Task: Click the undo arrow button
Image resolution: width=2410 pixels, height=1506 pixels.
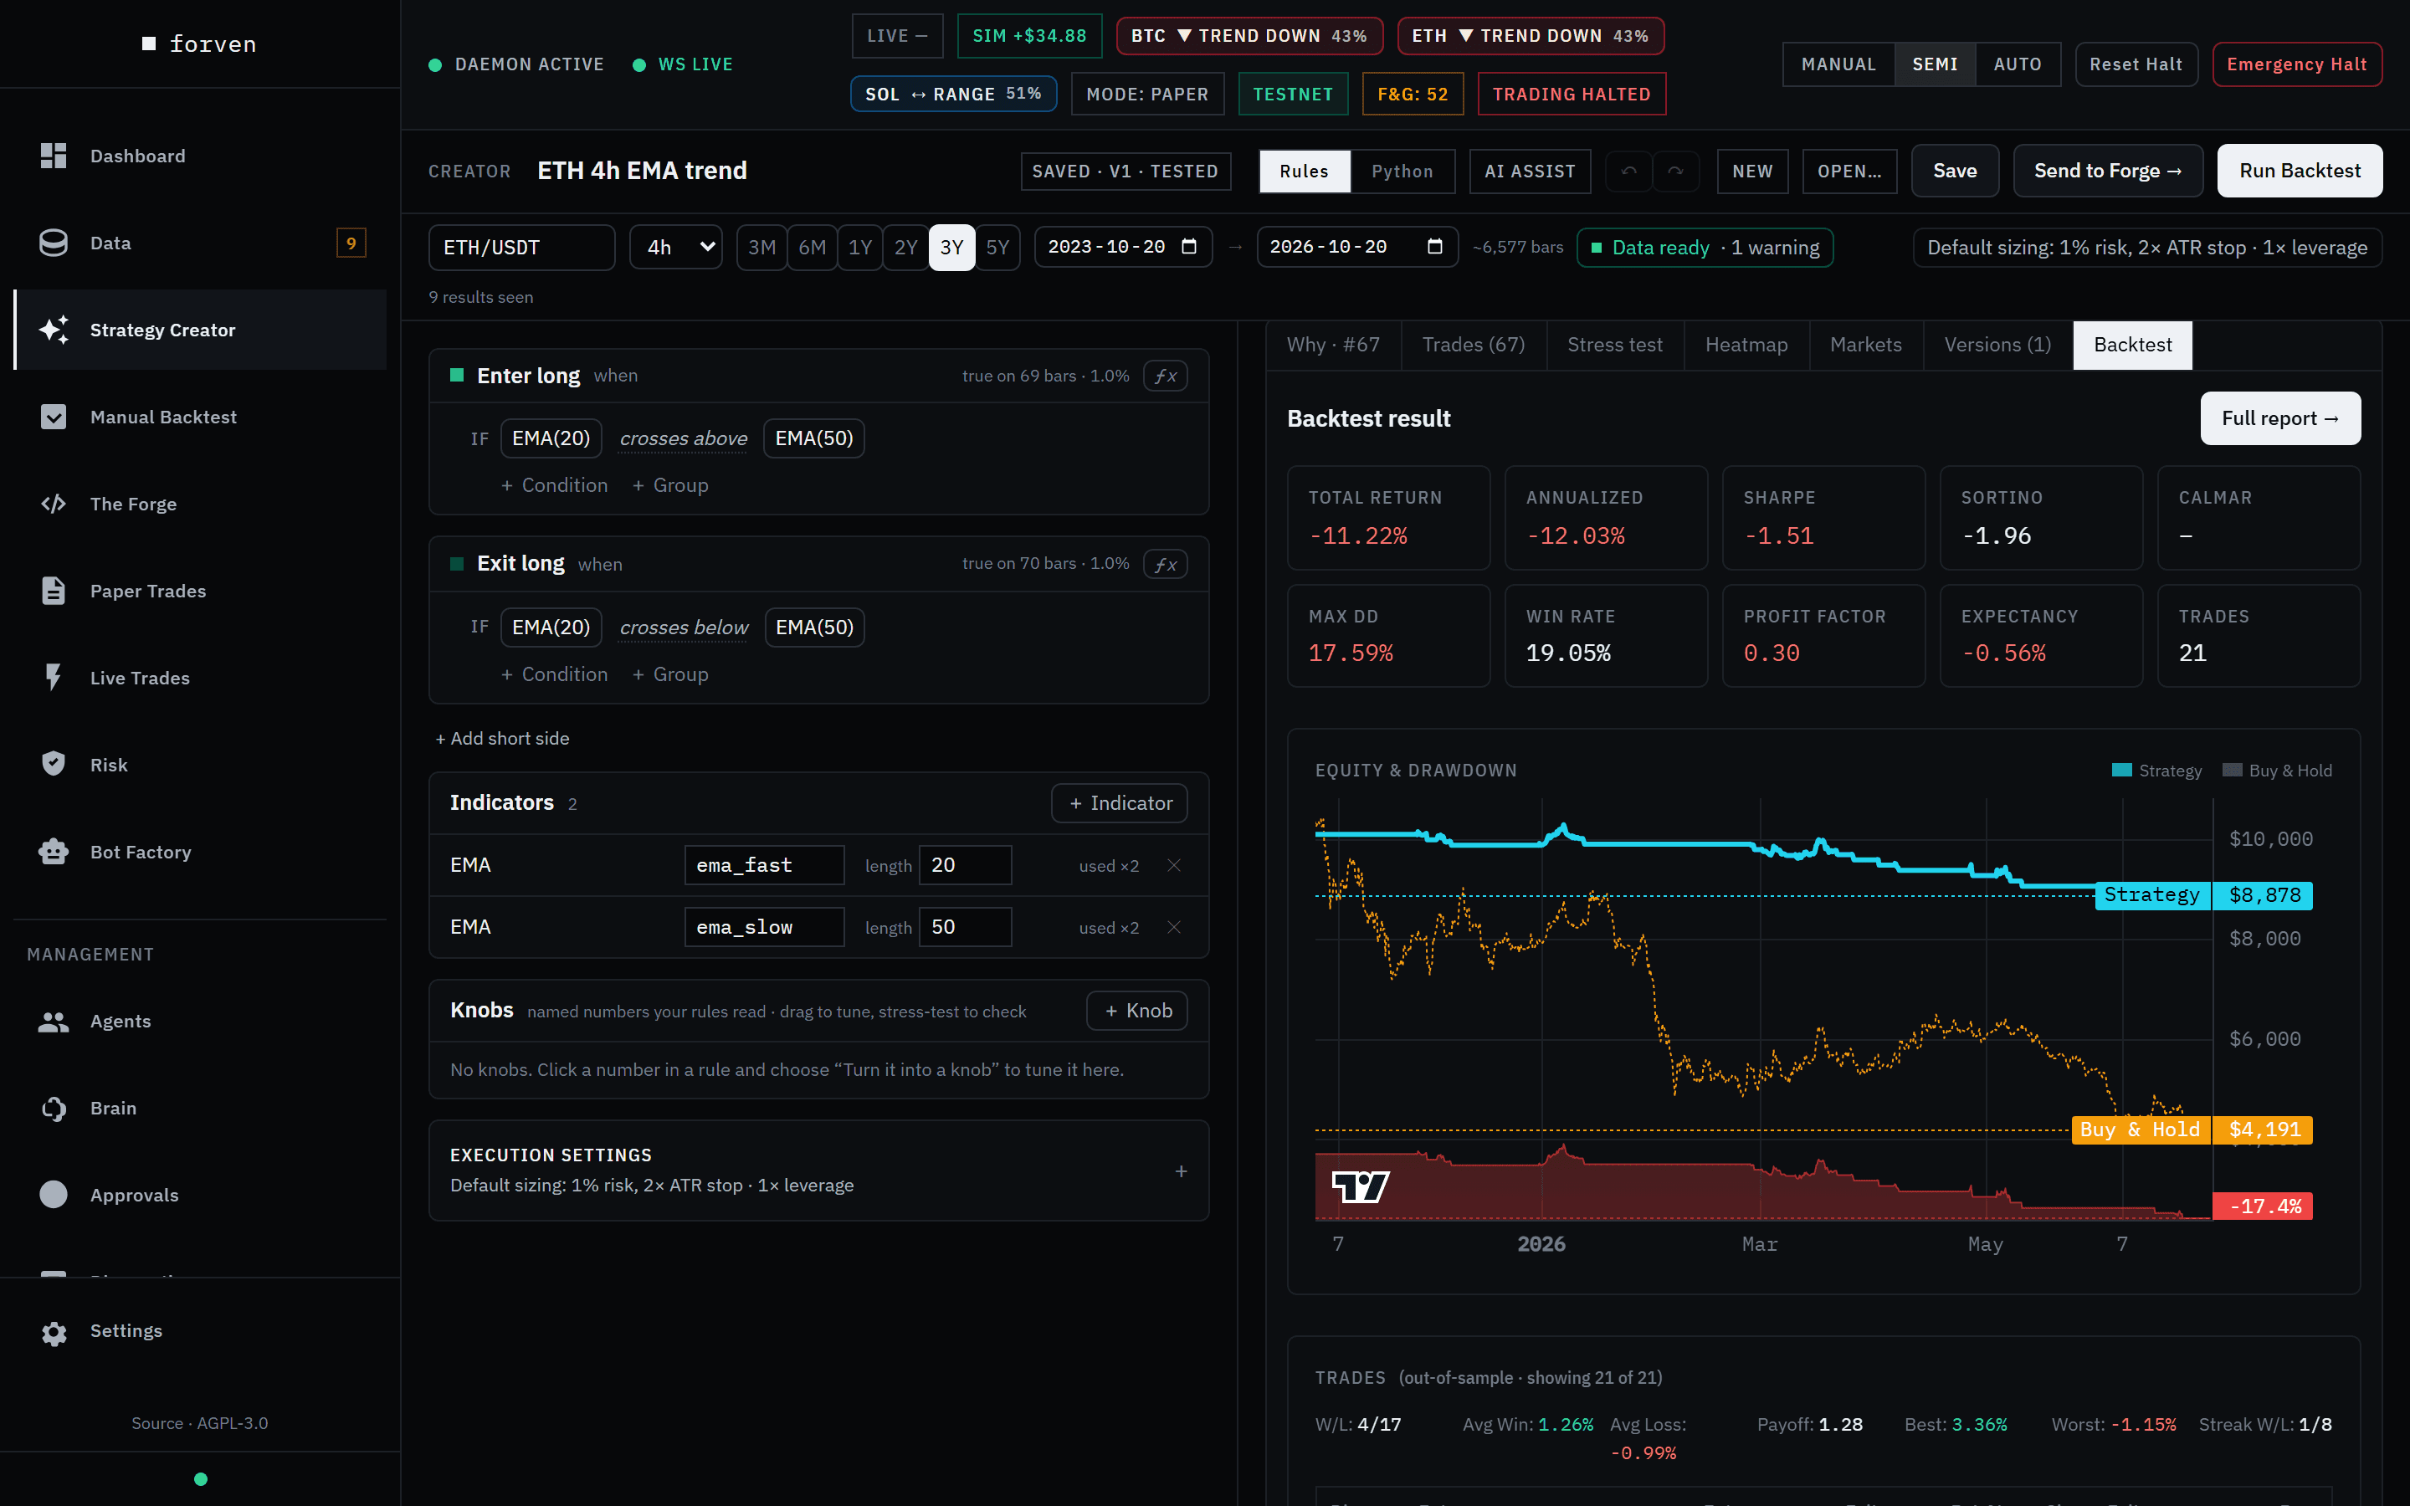Action: point(1628,172)
